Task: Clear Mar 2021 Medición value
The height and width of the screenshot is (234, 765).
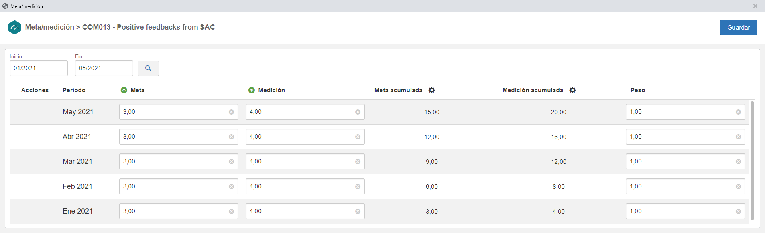Action: tap(358, 162)
